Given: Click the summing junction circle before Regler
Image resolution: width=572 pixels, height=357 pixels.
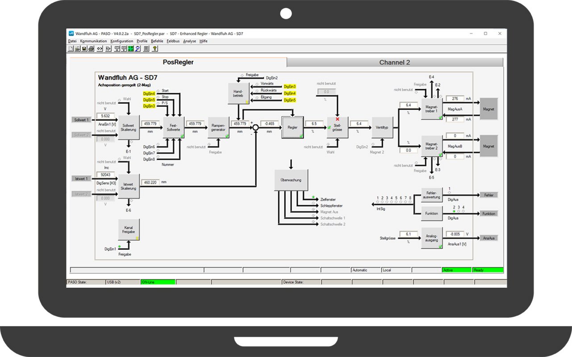Looking at the screenshot, I should [x=256, y=127].
